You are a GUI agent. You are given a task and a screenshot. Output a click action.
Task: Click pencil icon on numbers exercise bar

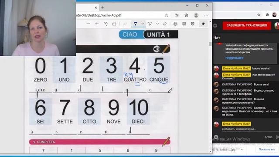pos(166,49)
